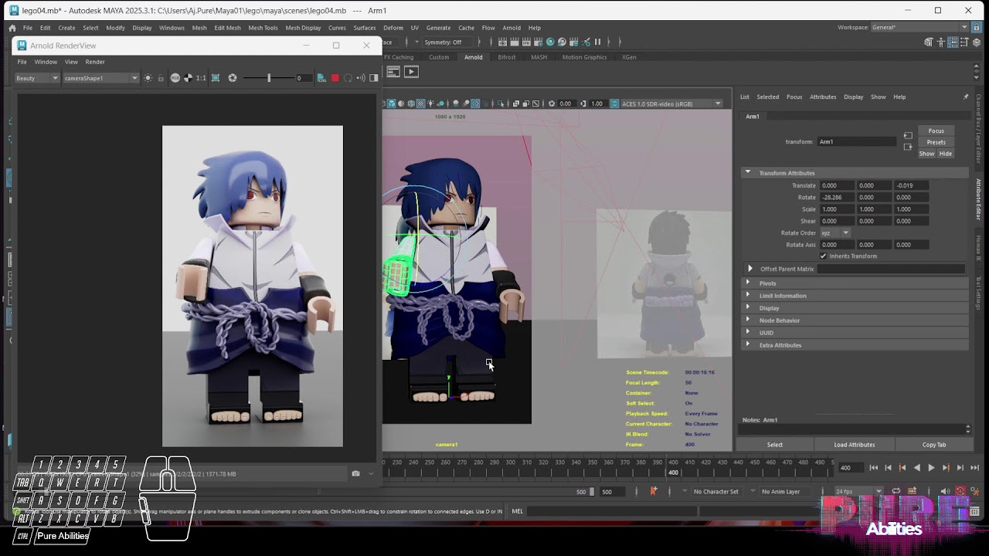Stop the render with the red stop icon
The image size is (989, 556).
point(335,78)
